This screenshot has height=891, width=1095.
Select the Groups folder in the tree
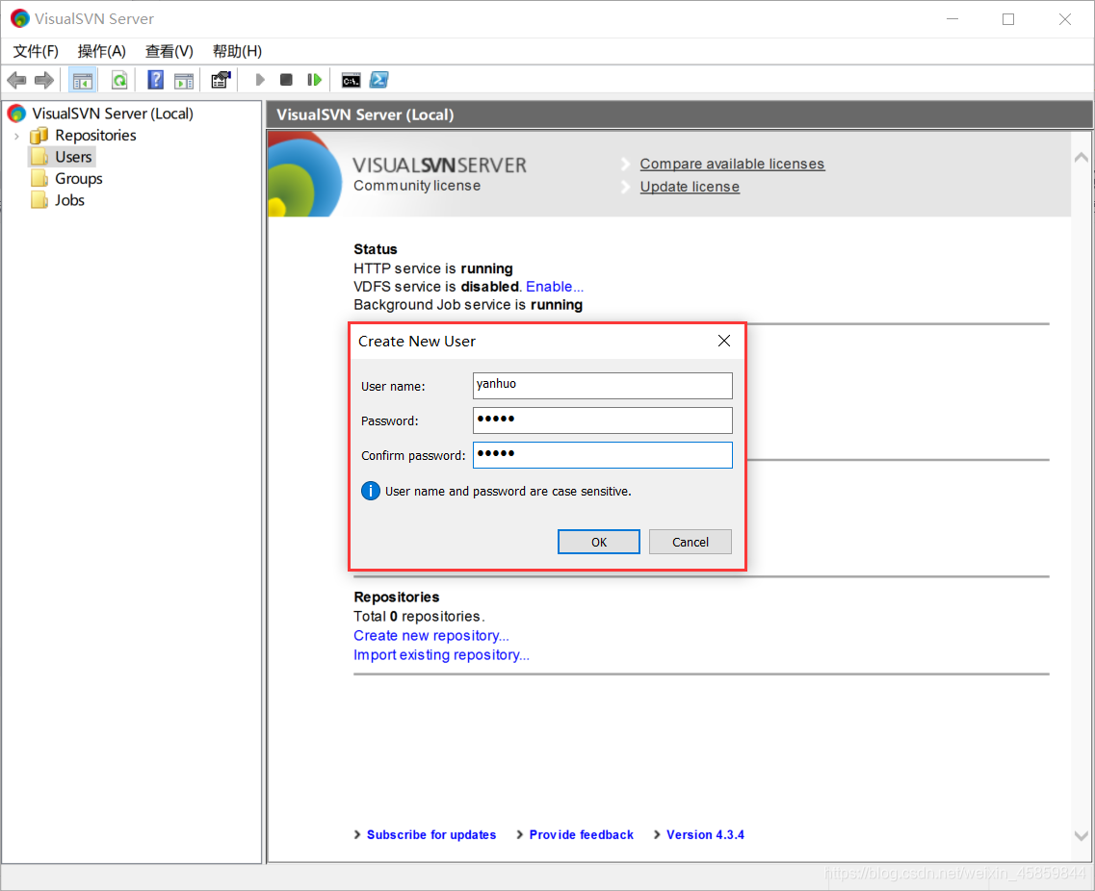pyautogui.click(x=79, y=179)
